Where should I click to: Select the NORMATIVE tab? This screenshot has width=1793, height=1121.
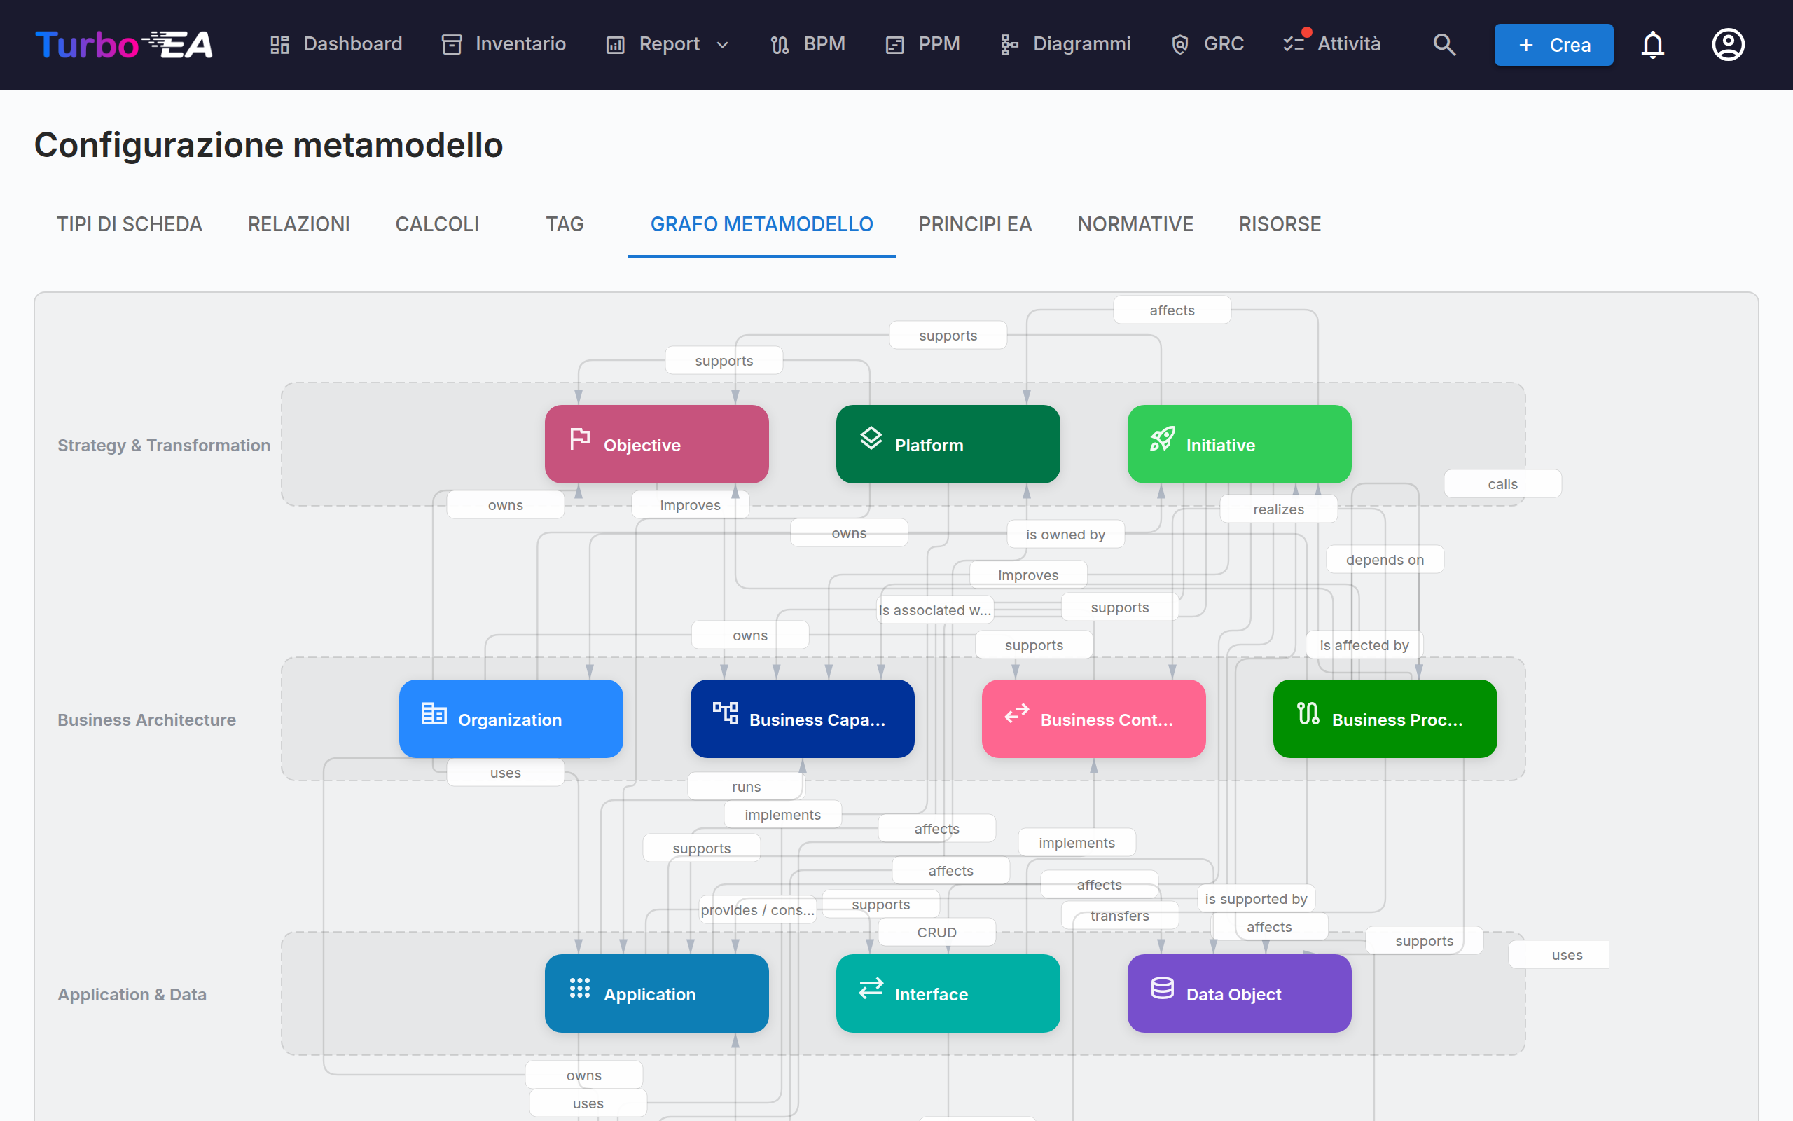(1135, 224)
